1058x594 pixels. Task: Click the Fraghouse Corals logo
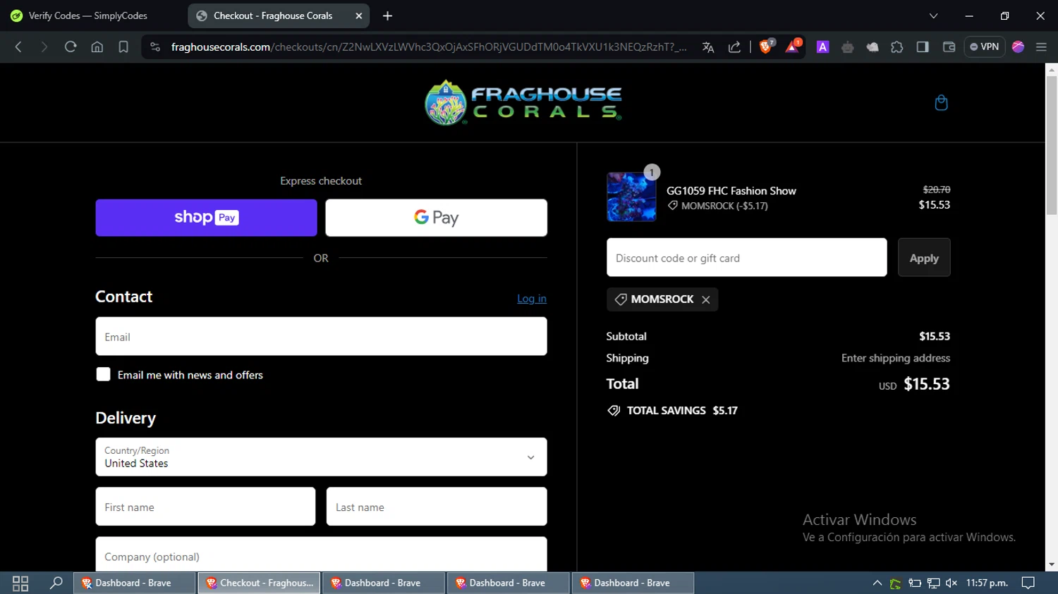pyautogui.click(x=523, y=103)
